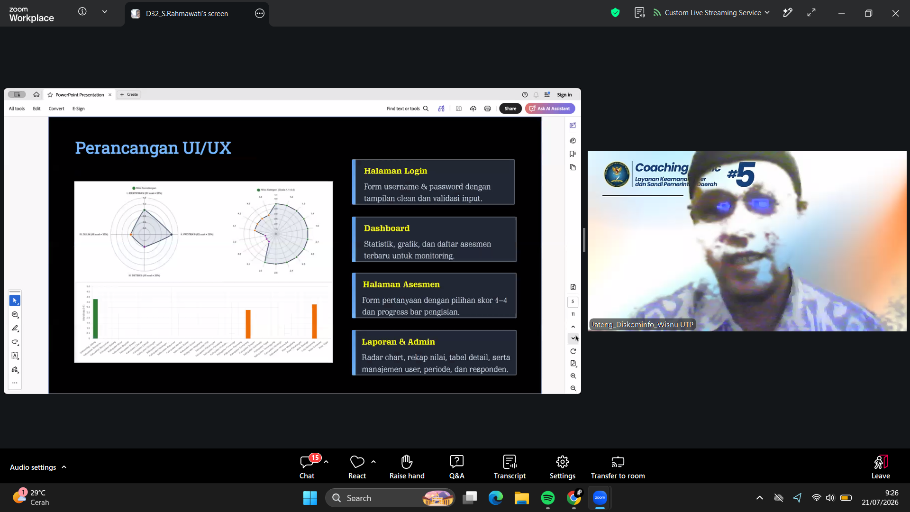
Task: Select D32_S.Rahmawati's screen tab
Action: (187, 14)
